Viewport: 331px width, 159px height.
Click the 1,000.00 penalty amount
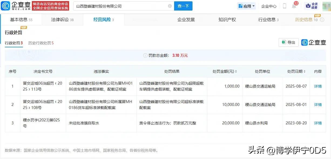pos(232,86)
